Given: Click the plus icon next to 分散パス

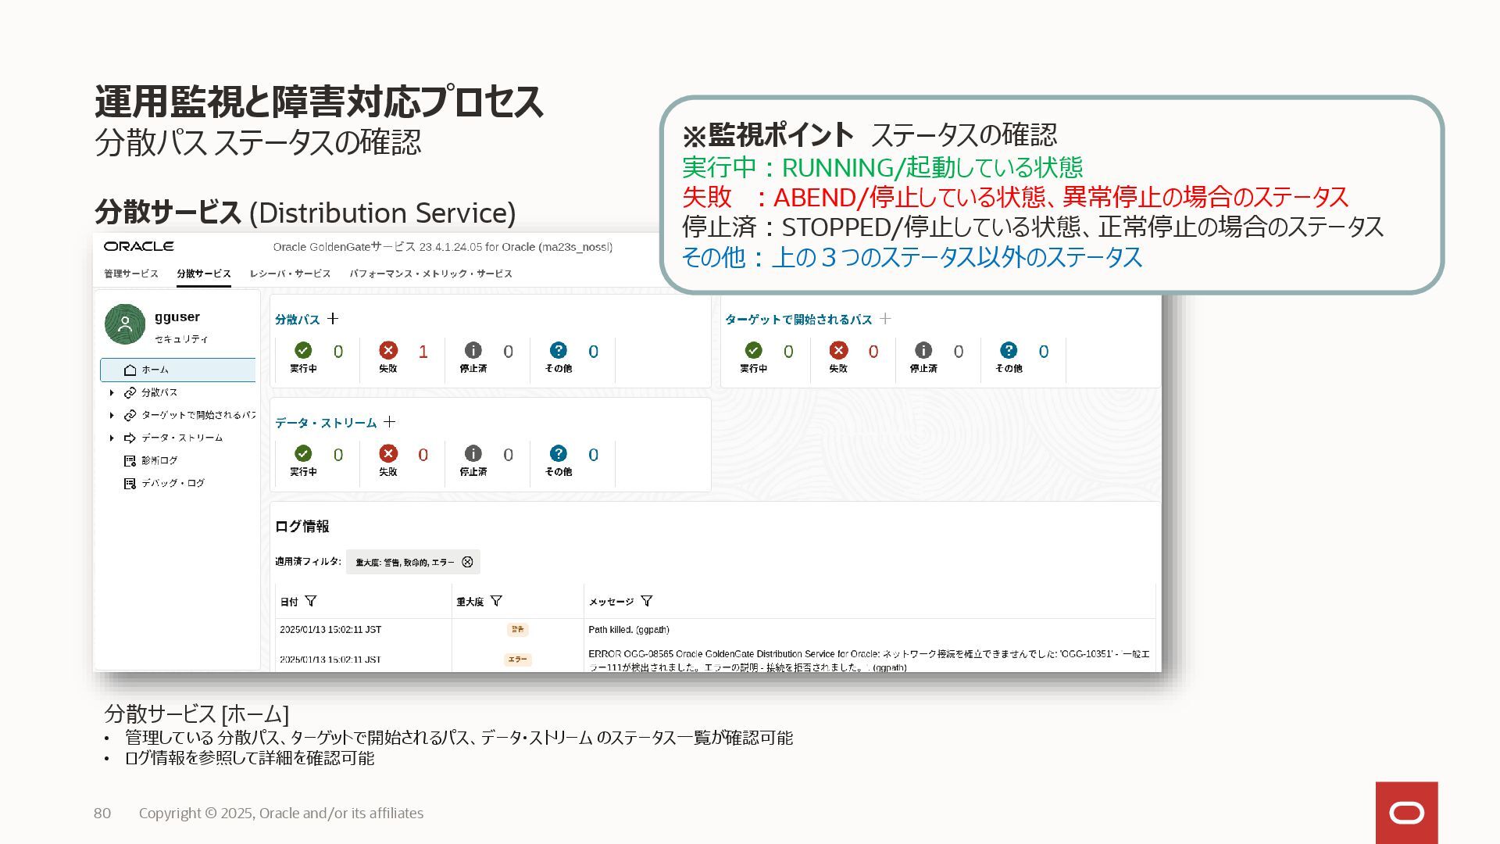Looking at the screenshot, I should [x=333, y=319].
